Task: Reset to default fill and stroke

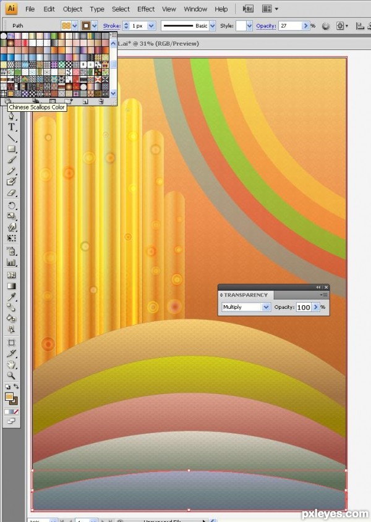Action: [x=7, y=387]
